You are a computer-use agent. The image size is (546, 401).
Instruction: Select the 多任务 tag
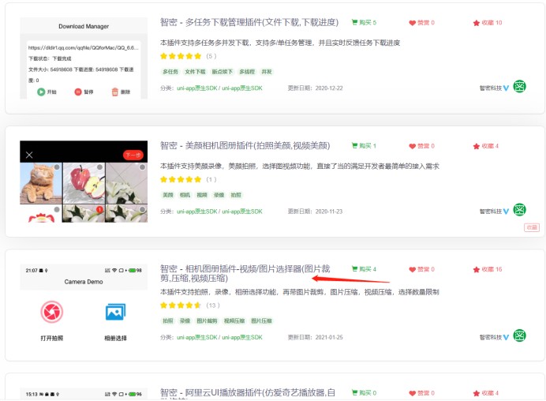coord(170,72)
